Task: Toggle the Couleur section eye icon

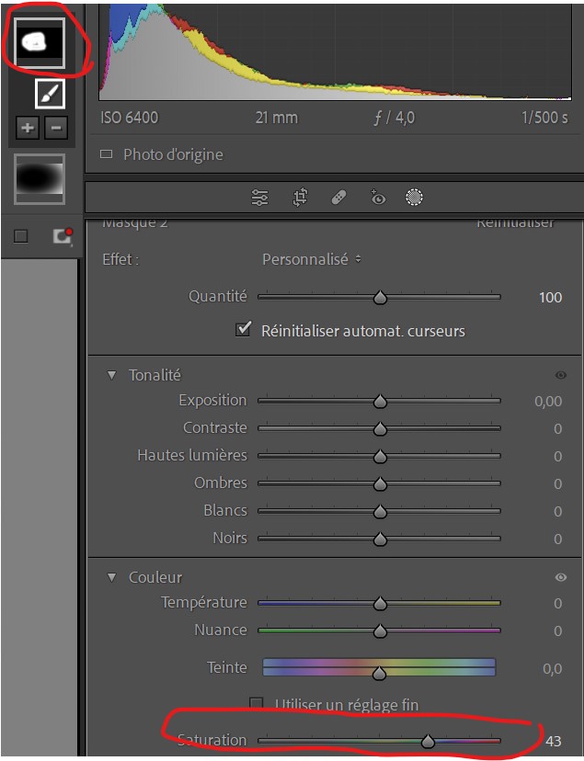Action: pos(560,577)
